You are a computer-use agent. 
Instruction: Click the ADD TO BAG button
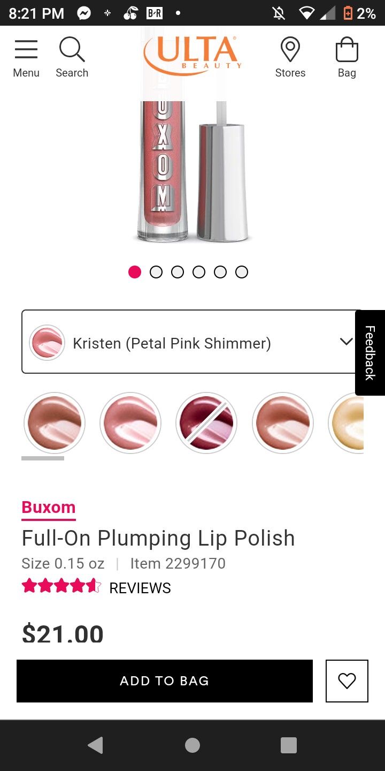point(165,681)
